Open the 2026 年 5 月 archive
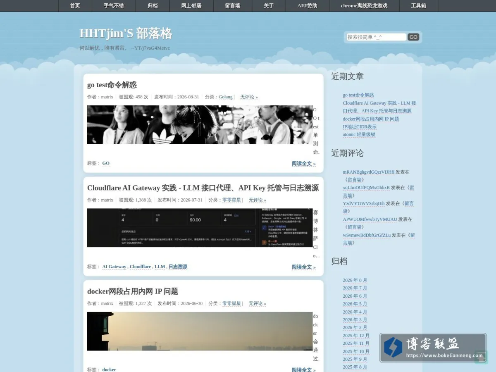 [355, 304]
